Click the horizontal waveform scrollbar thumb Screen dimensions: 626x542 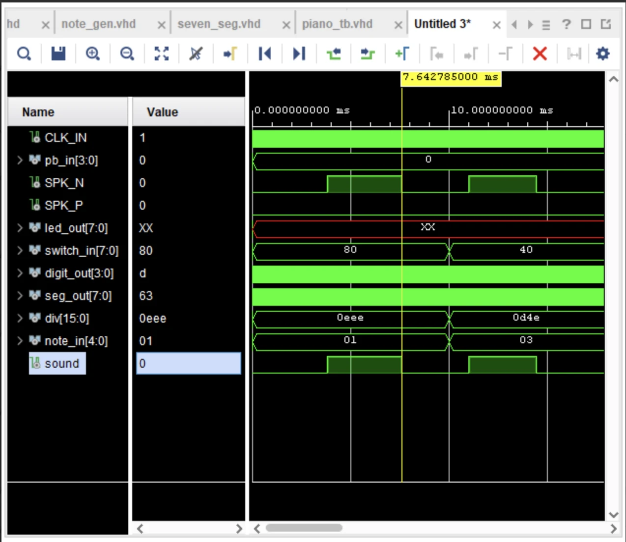[x=304, y=528]
